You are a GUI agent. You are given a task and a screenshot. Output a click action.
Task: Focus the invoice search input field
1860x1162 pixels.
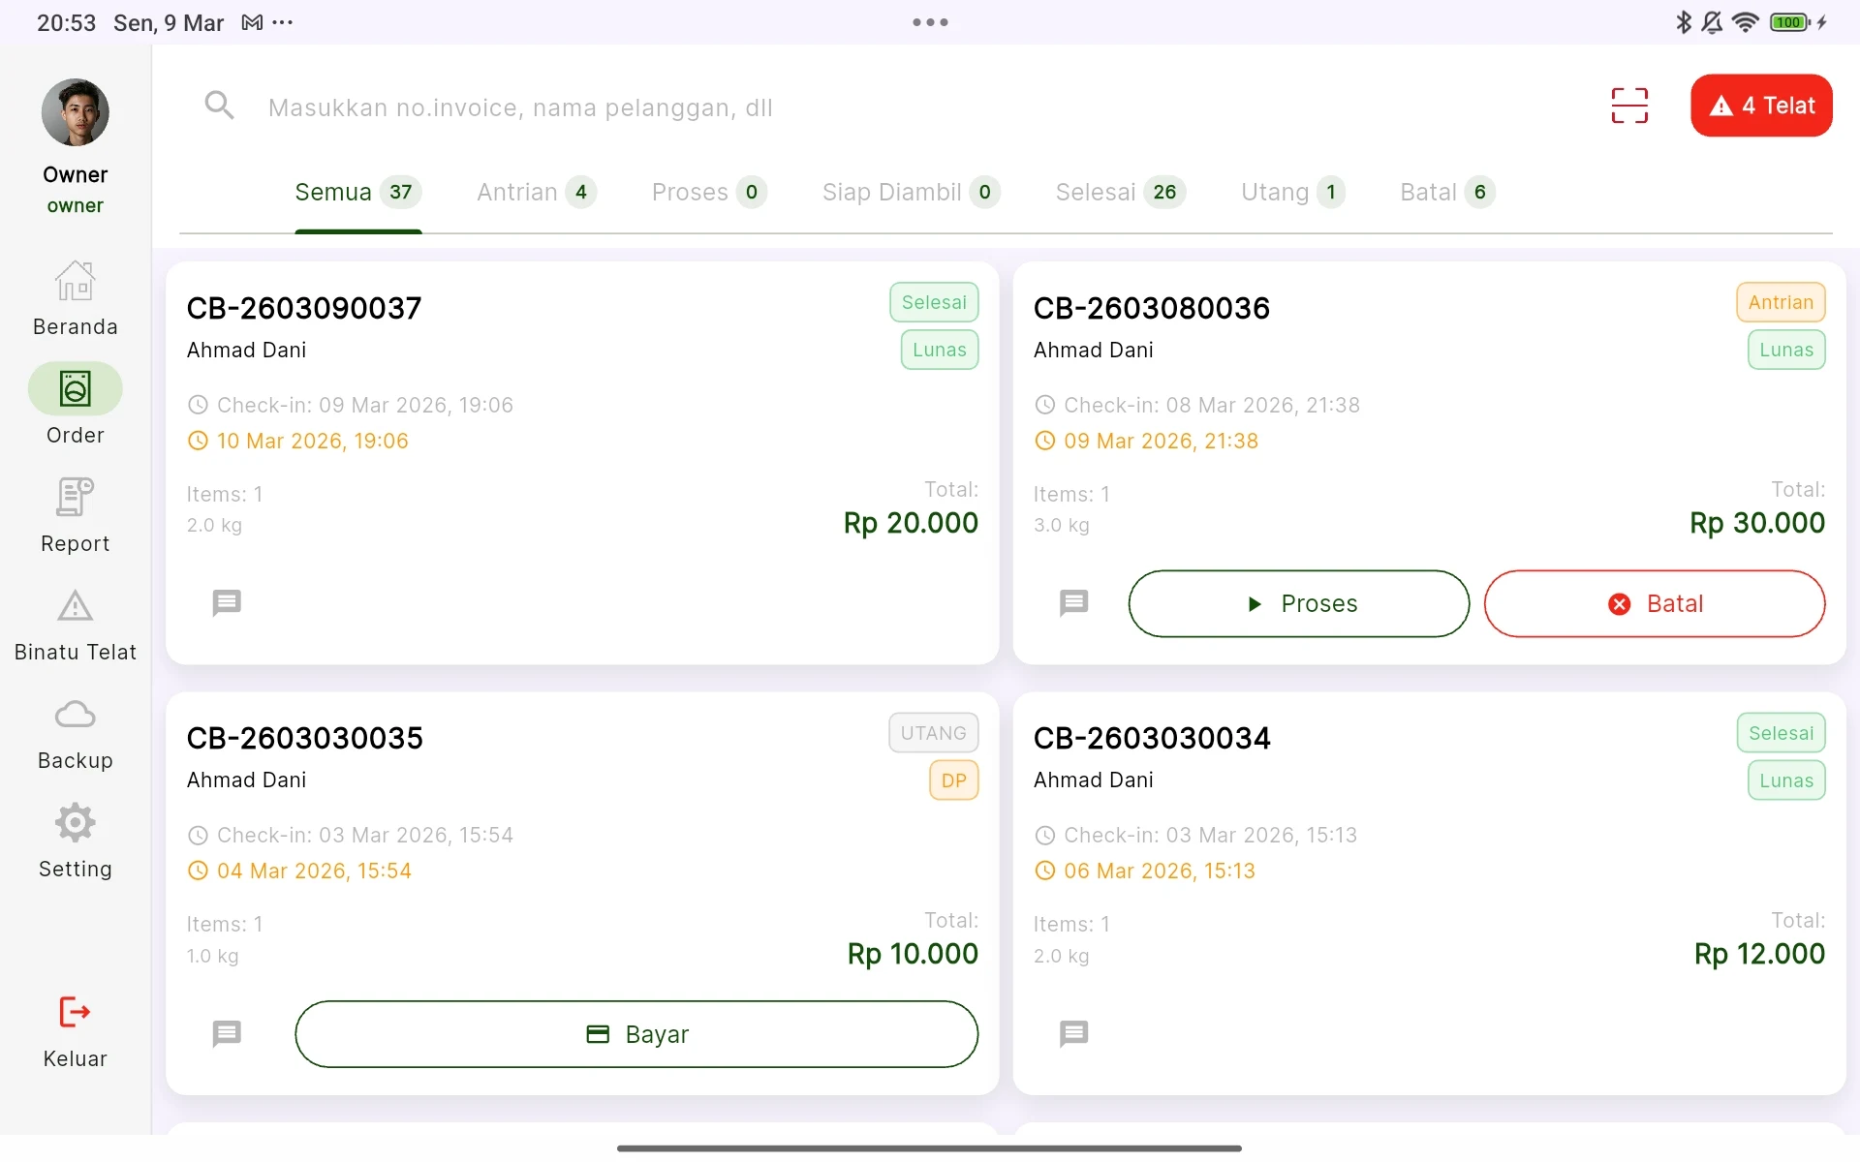[872, 107]
